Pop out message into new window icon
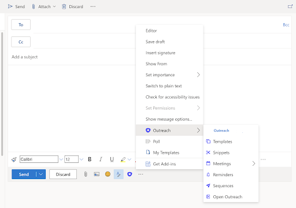 coord(290,6)
